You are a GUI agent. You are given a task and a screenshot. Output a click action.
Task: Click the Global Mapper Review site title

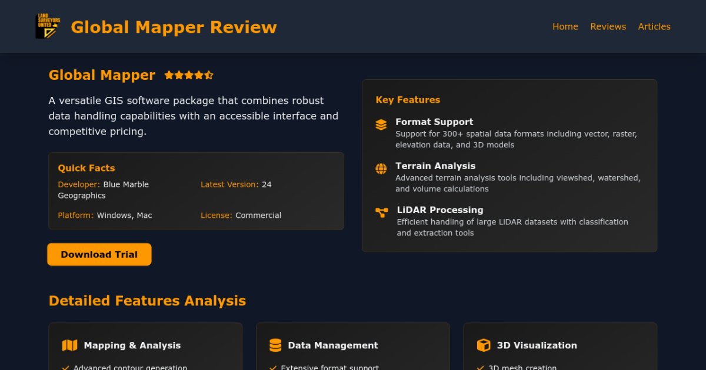point(174,27)
